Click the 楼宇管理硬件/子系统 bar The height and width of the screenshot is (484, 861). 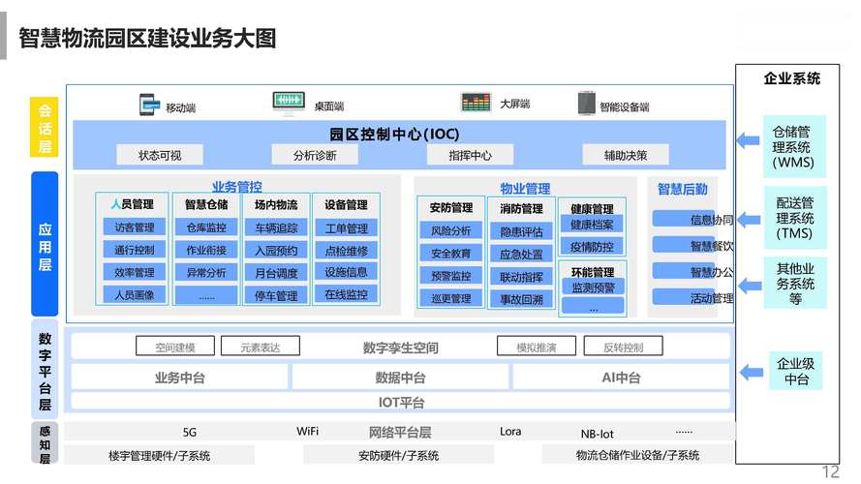pos(159,455)
